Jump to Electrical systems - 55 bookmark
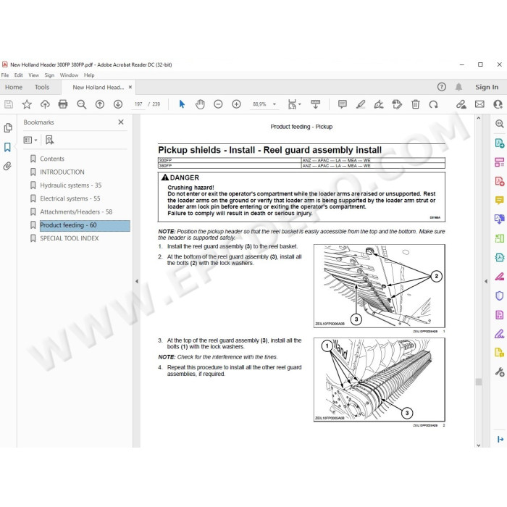 click(70, 198)
